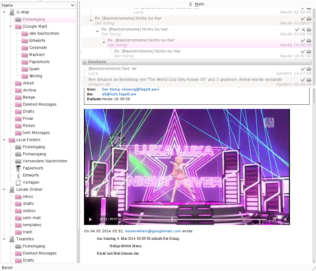Click the action-item checkmark on the 16:39:59 message
316x271 pixels.
point(303,40)
